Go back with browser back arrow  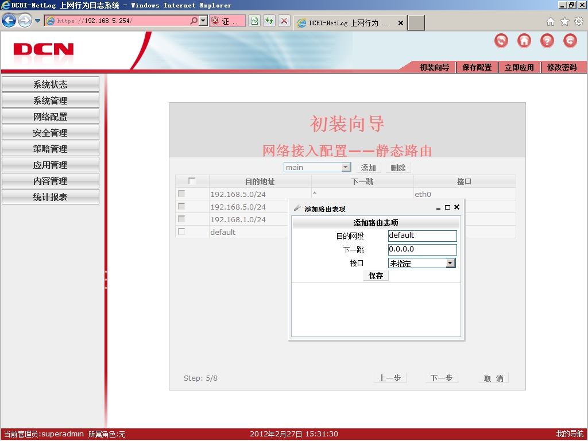[9, 20]
